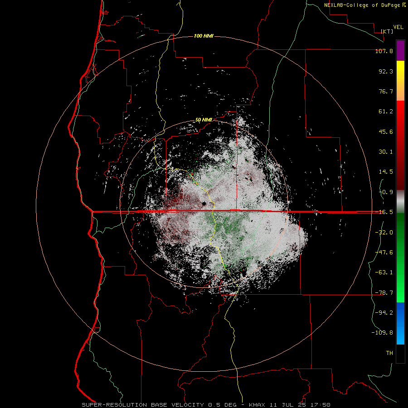Click the 50 NMI range ring label
Image resolution: width=408 pixels, height=408 pixels.
pos(204,120)
